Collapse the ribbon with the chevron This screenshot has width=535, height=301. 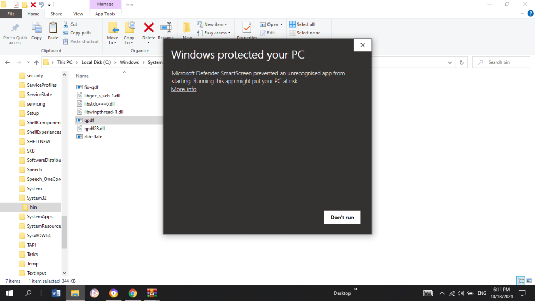coord(522,13)
